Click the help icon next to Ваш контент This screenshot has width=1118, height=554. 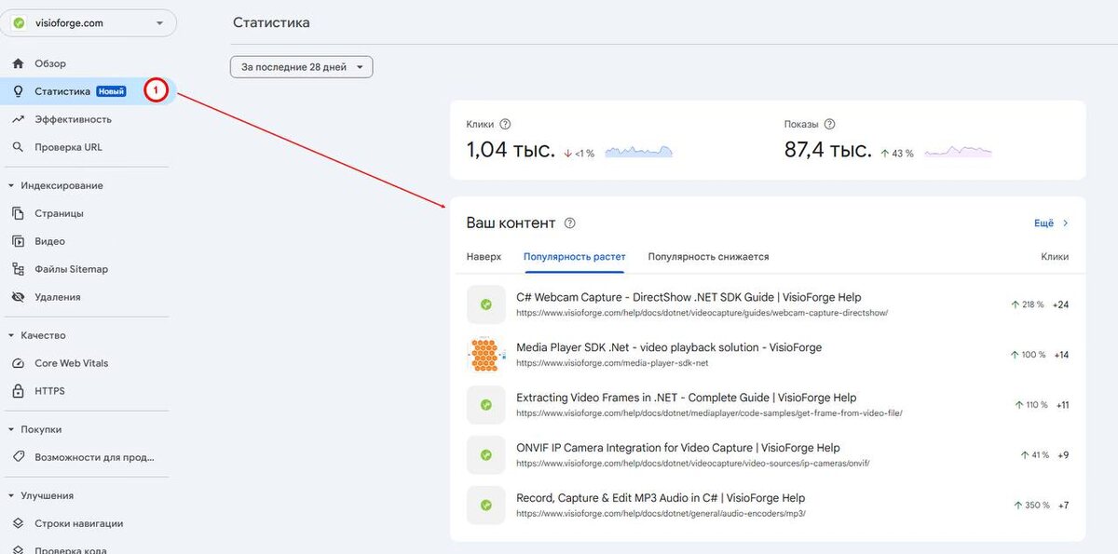(x=570, y=223)
